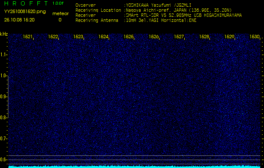
Task: Click the HROFFT title text
Action: coord(26,3)
